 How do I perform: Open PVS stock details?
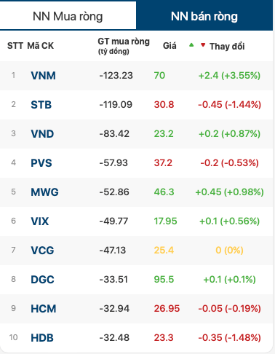pyautogui.click(x=41, y=163)
